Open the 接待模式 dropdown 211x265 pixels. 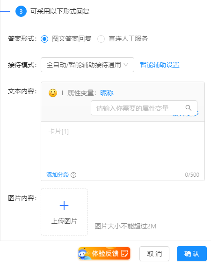coord(87,65)
